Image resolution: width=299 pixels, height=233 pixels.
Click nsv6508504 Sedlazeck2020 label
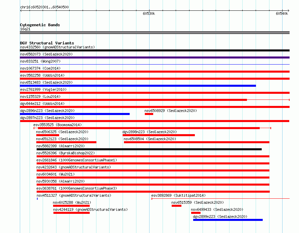(150, 139)
